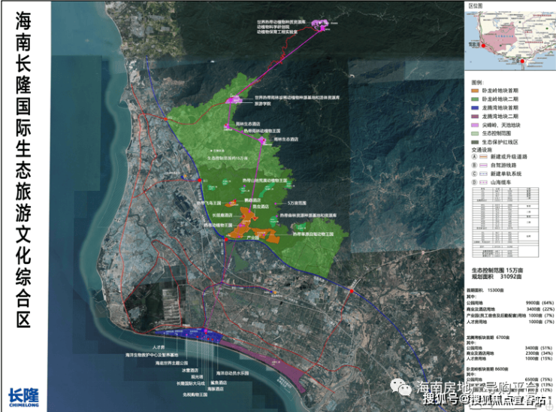Viewport: 556px width, 412px height.
Task: Click the 自驾游线路 line symbol in legend
Action: point(484,165)
